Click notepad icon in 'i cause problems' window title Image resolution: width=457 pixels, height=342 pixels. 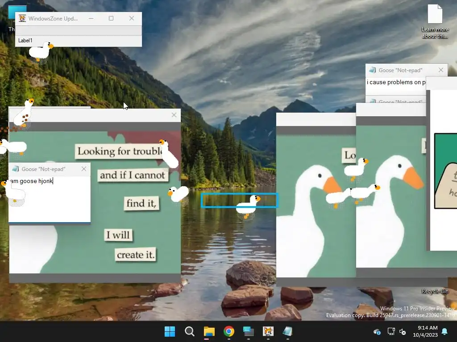coord(373,70)
